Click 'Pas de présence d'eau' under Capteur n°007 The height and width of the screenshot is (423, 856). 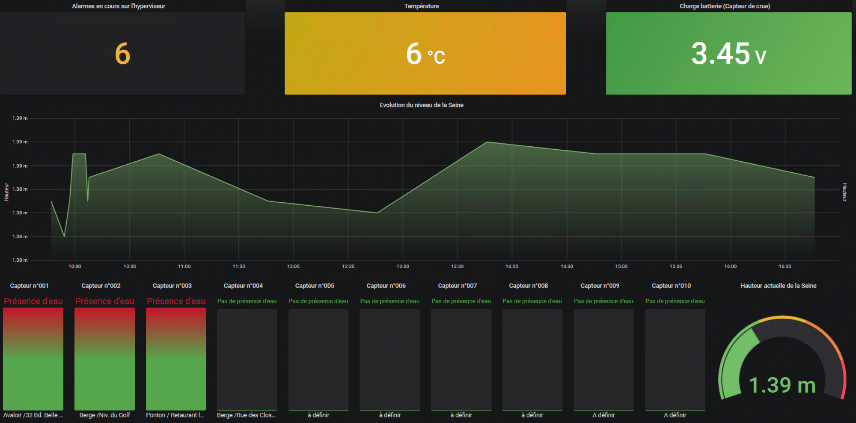[461, 301]
